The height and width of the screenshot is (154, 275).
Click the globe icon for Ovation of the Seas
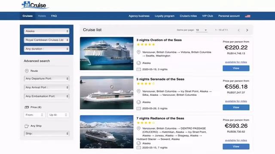coord(138,63)
